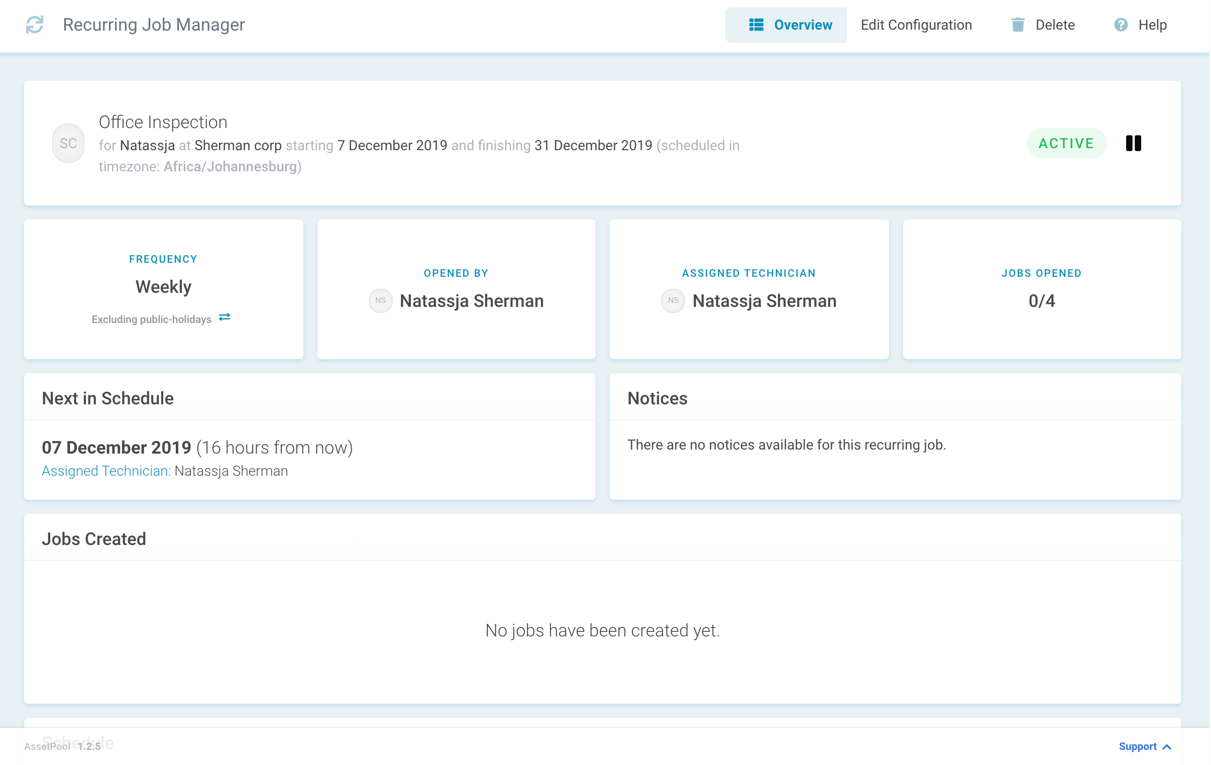Toggle the excluding public-holidays setting
This screenshot has width=1211, height=765.
click(225, 317)
